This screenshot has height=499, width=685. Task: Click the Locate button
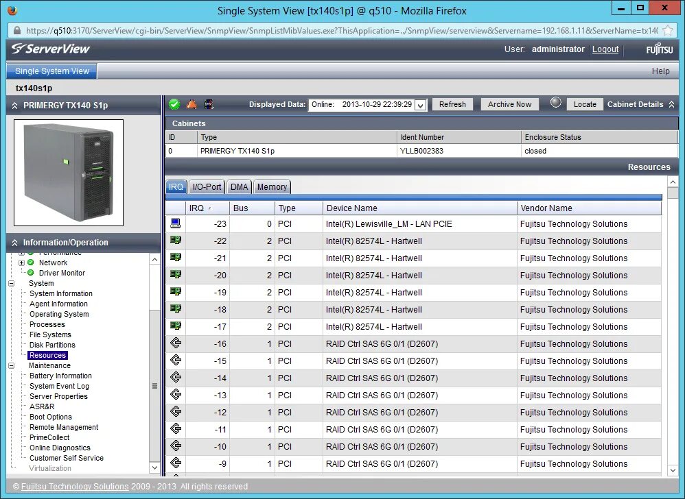click(x=585, y=104)
